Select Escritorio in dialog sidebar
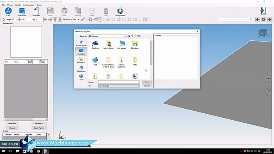 (x=81, y=52)
